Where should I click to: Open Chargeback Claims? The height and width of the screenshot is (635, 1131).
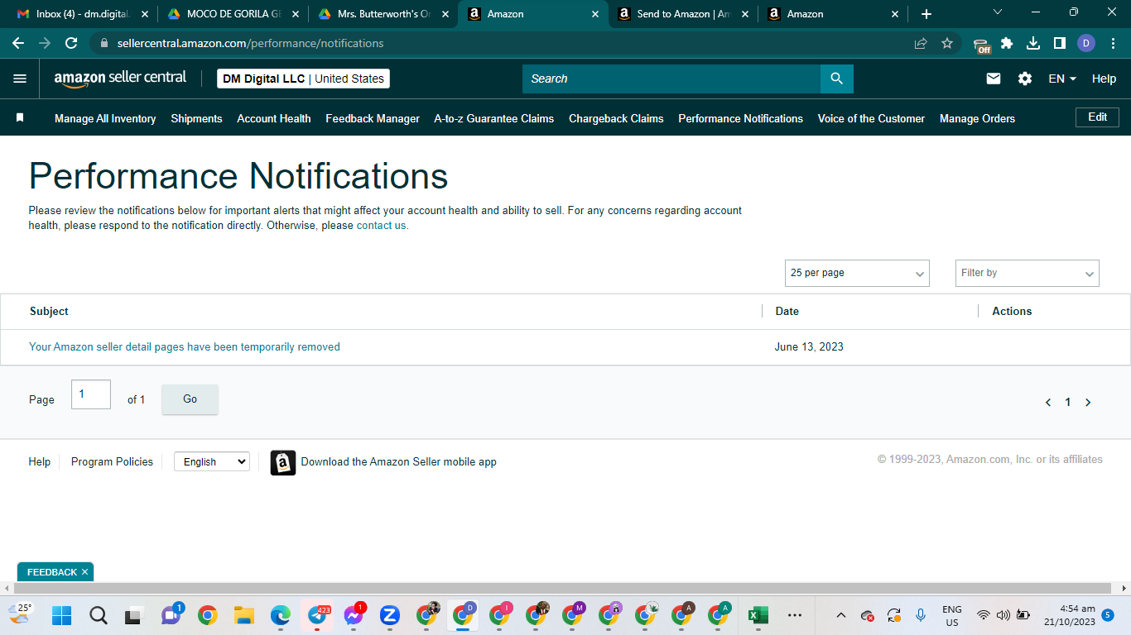click(616, 118)
